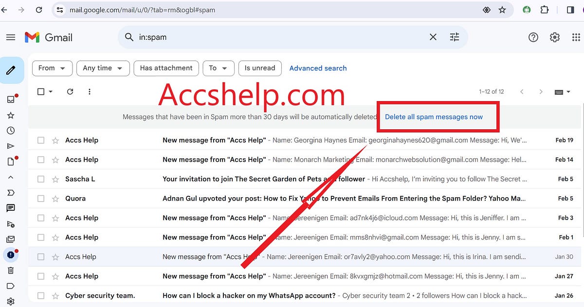Image resolution: width=584 pixels, height=307 pixels.
Task: Check the select-all checkbox above the list
Action: pyautogui.click(x=41, y=91)
